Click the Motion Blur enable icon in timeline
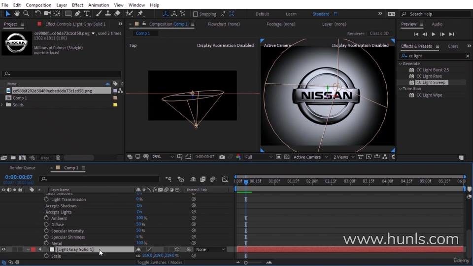Image resolution: width=473 pixels, height=266 pixels. (213, 179)
